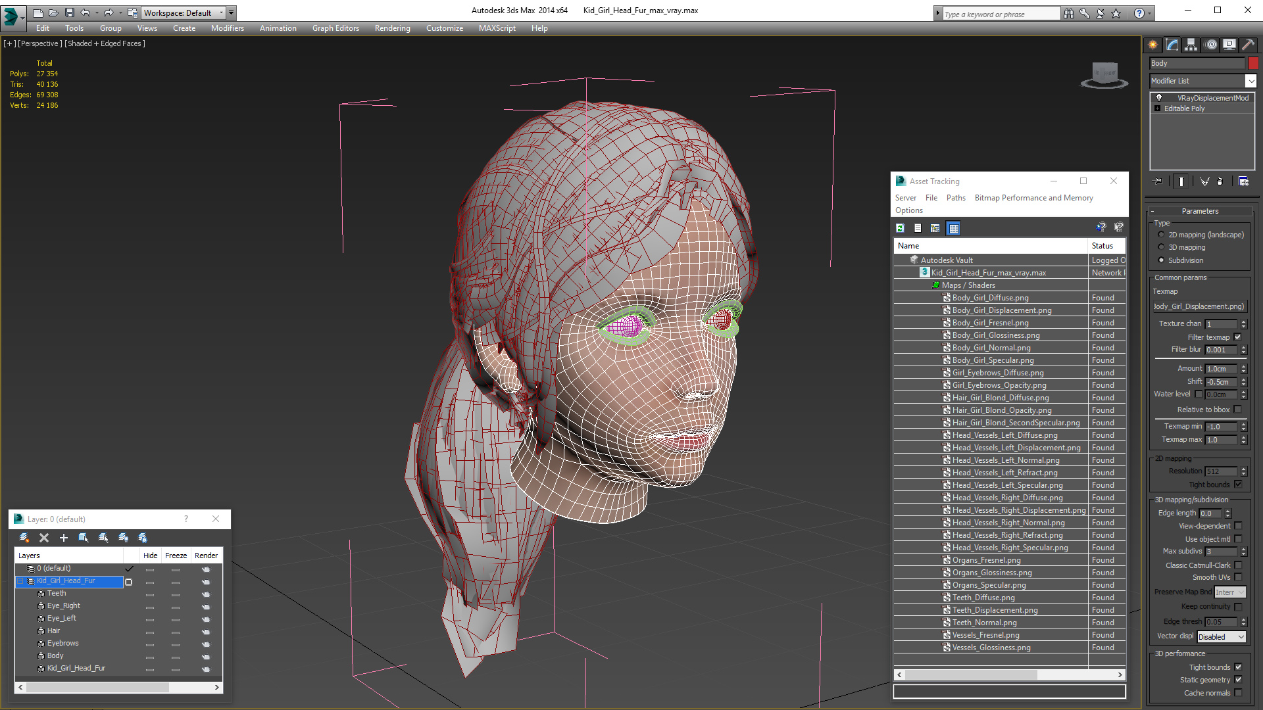The width and height of the screenshot is (1263, 710).
Task: Open Configure Modifier Sets icon
Action: point(1243,181)
